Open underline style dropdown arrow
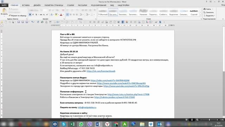Screen dimensions: 225x127 38,14
